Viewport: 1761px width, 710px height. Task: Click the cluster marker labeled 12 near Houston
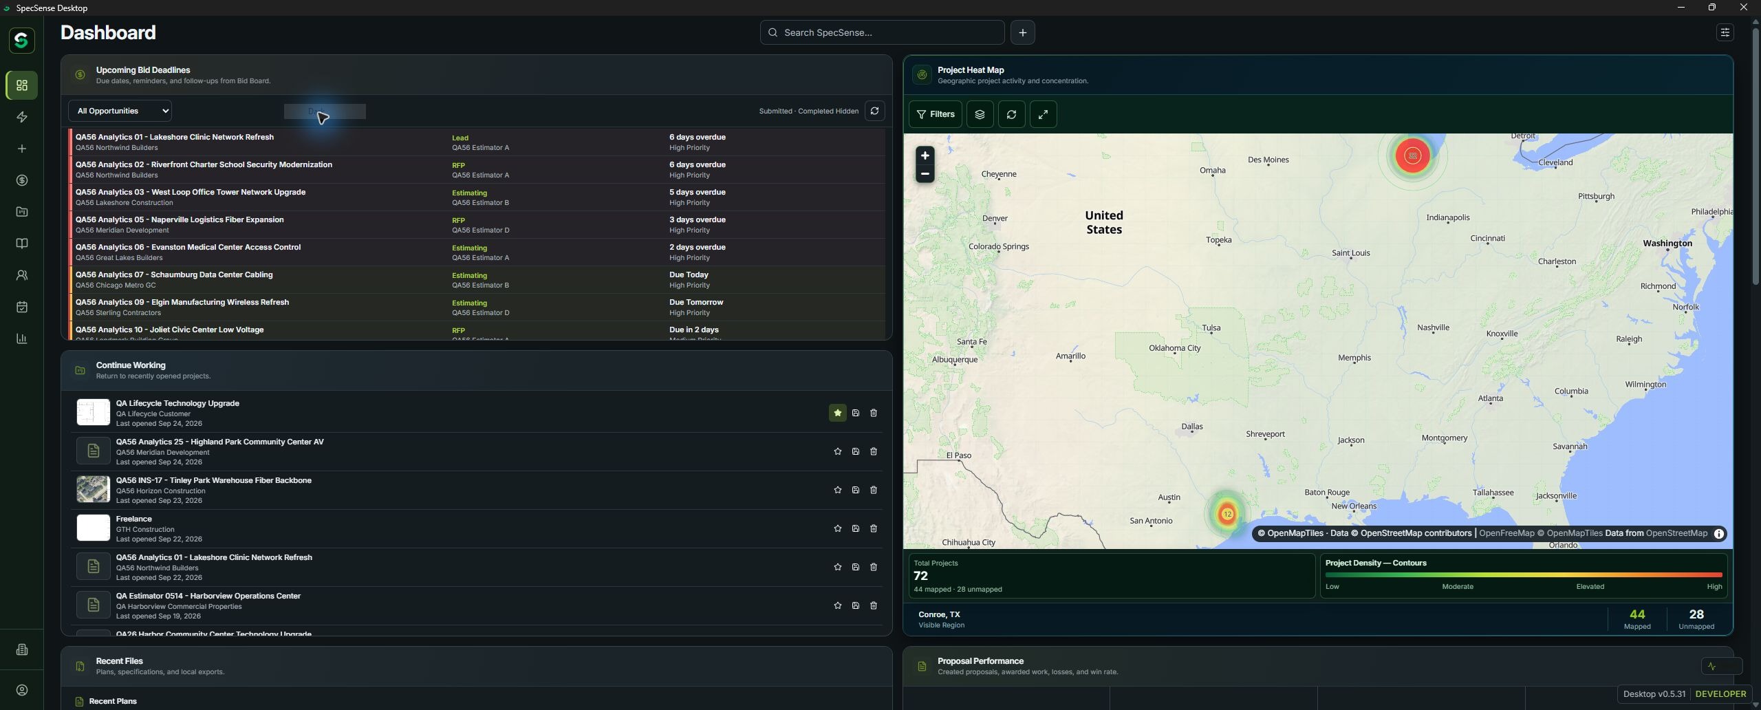click(x=1227, y=514)
